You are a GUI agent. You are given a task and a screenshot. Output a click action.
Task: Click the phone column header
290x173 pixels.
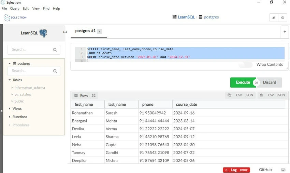(156, 105)
